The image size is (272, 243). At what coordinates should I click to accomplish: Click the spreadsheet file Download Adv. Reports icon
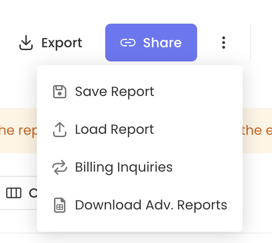tap(60, 205)
